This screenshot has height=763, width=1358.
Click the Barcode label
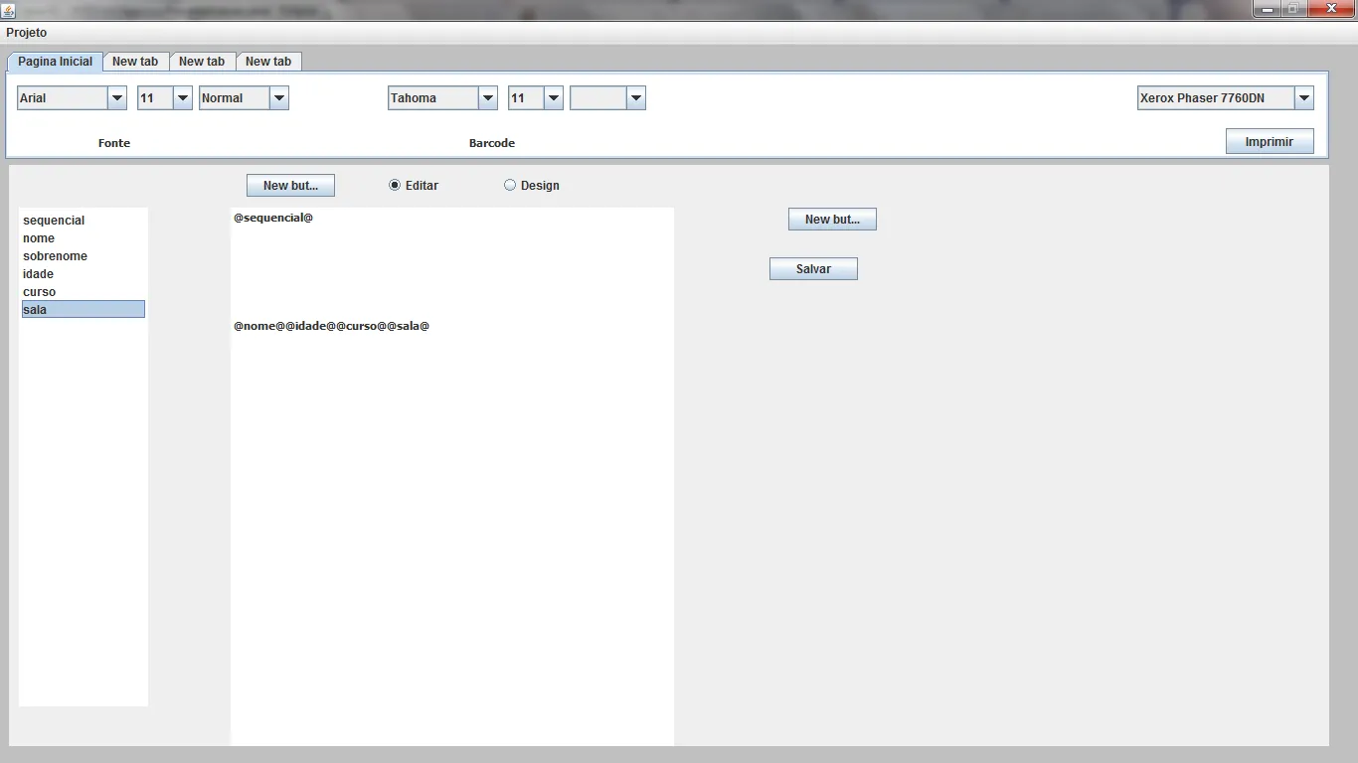(x=492, y=143)
